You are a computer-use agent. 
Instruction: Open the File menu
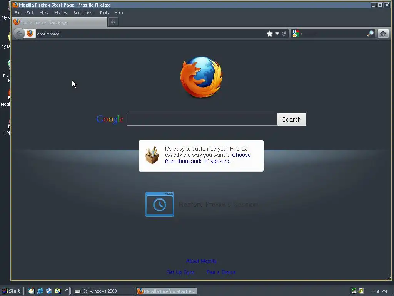pos(17,13)
